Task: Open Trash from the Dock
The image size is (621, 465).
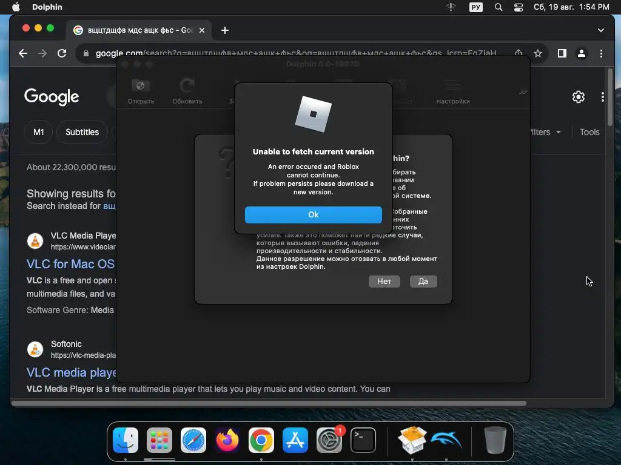Action: (495, 440)
